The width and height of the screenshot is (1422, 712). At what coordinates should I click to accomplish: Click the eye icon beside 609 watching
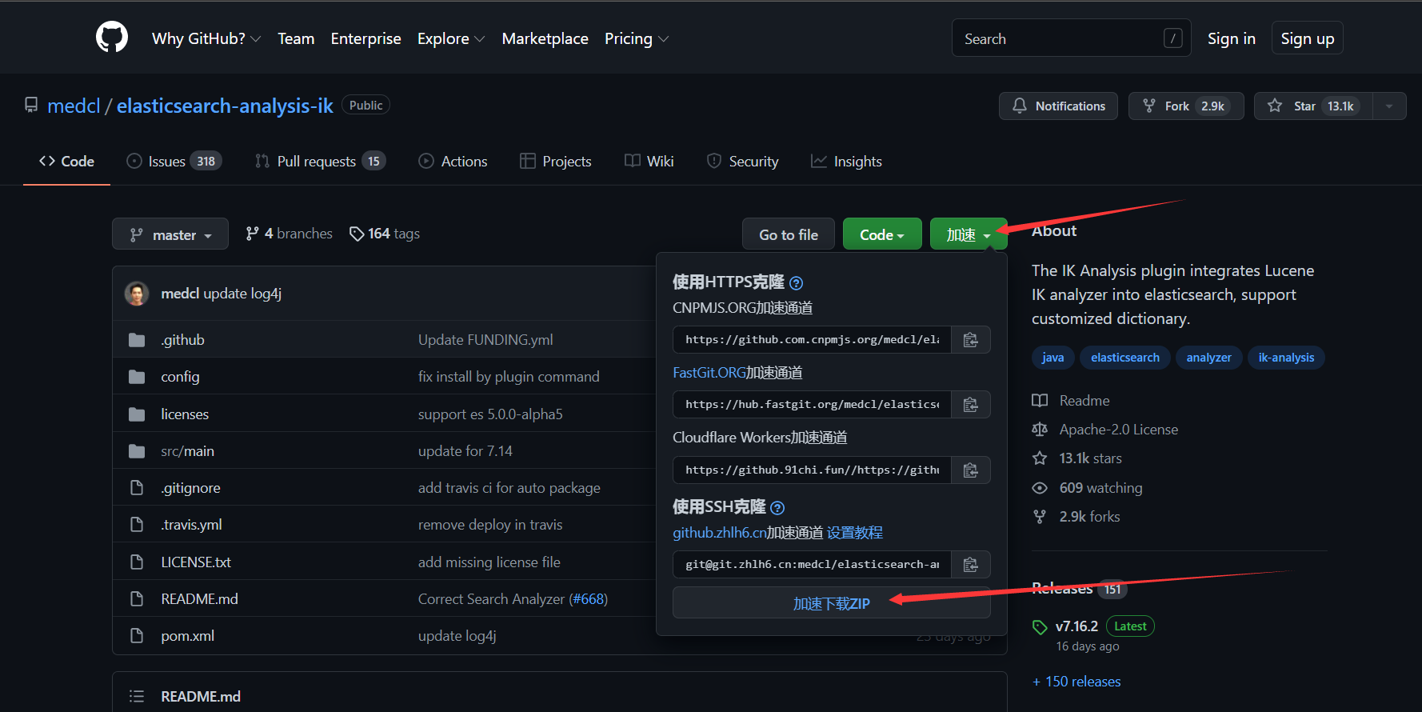[x=1040, y=488]
